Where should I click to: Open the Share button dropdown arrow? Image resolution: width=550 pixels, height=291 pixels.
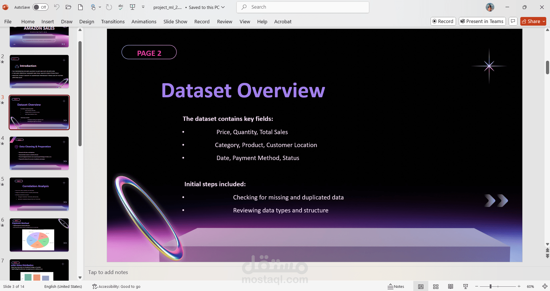[x=544, y=21]
